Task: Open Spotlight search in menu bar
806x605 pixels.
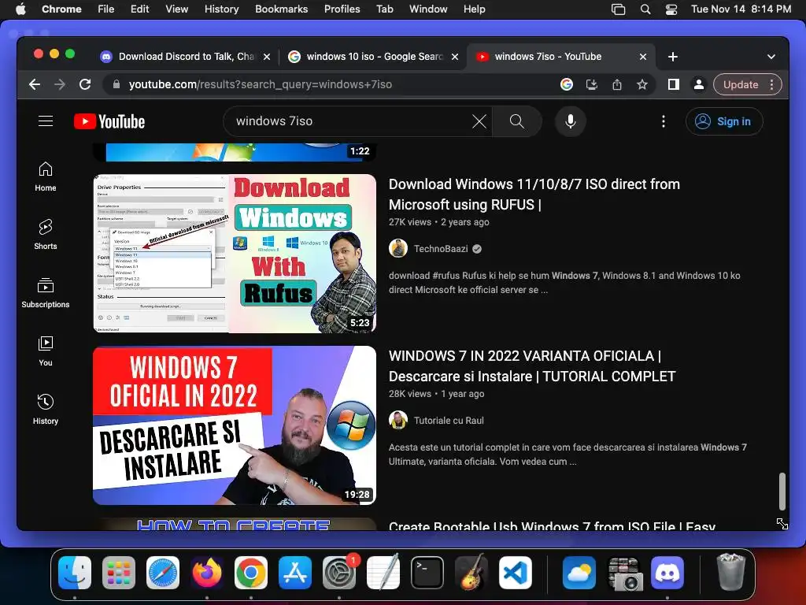Action: click(645, 9)
